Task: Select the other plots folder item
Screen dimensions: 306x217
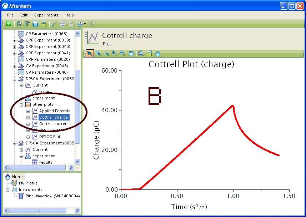Action: click(x=43, y=104)
